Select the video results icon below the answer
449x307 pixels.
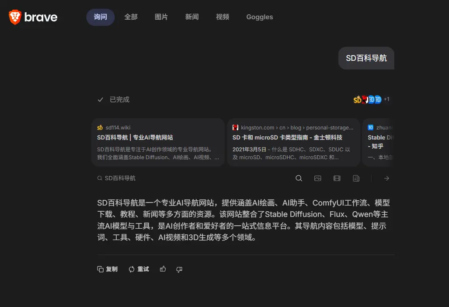tap(337, 178)
